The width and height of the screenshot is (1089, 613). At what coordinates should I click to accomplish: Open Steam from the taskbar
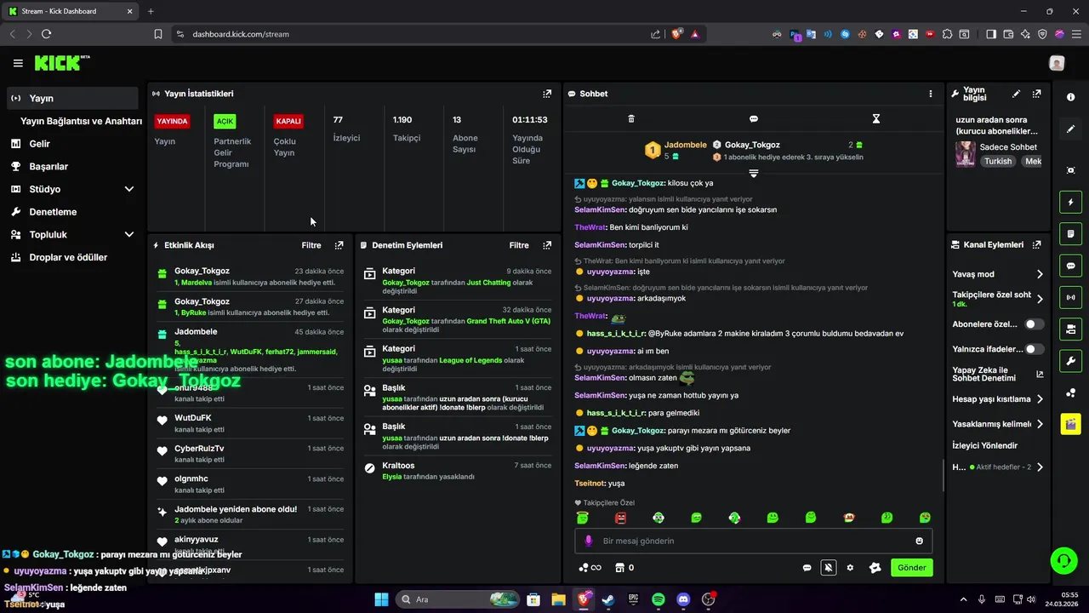click(x=608, y=599)
